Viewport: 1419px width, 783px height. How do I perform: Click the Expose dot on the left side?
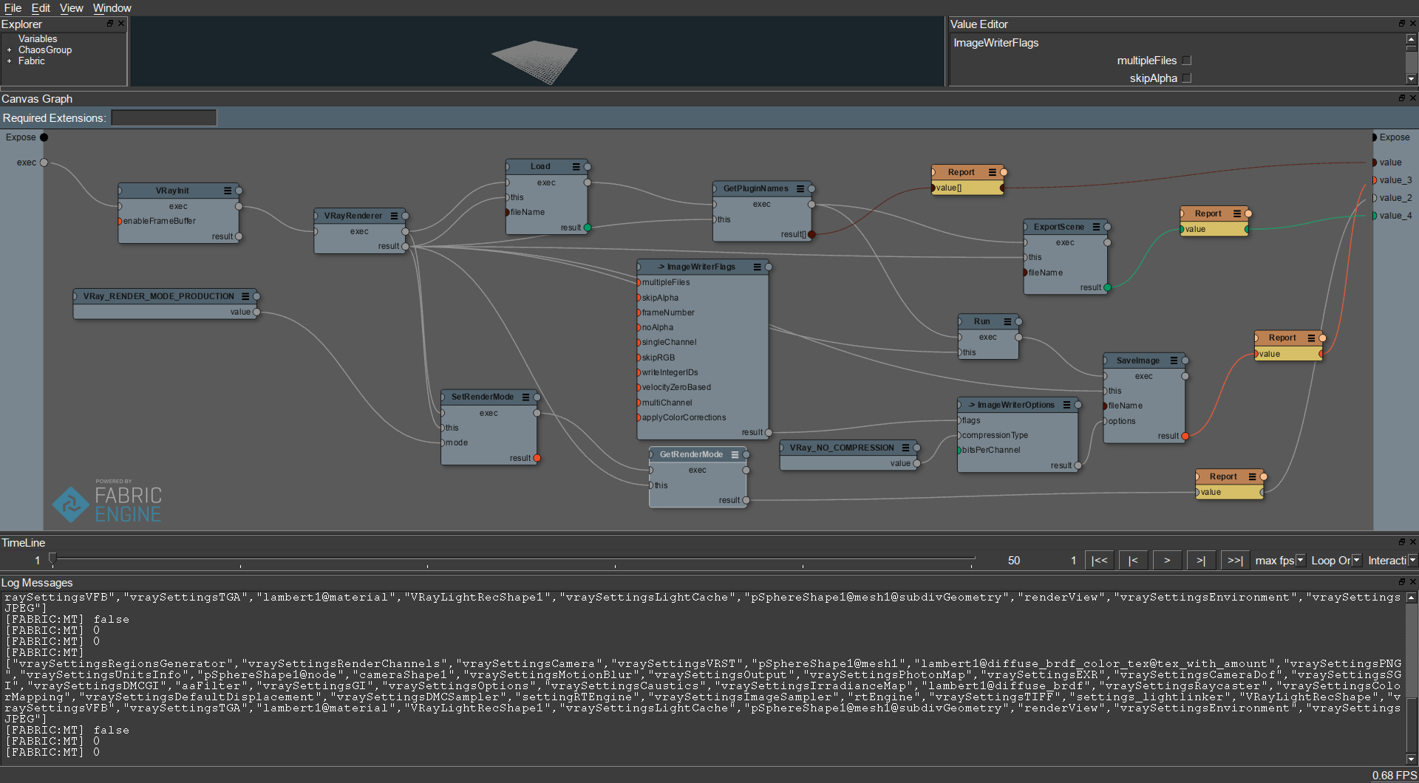[43, 137]
